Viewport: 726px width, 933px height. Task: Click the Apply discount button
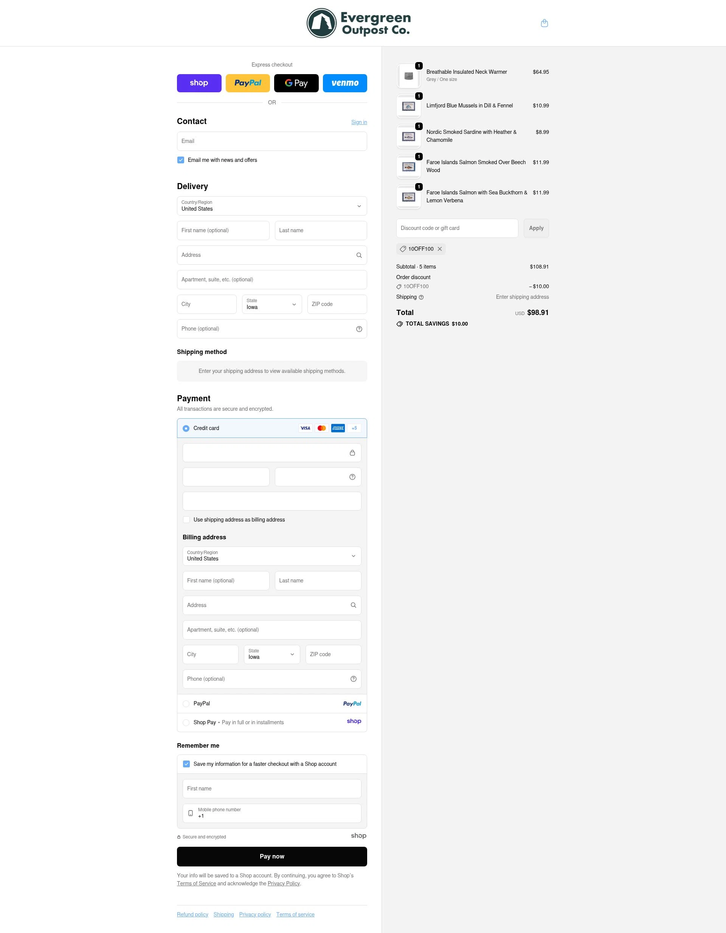tap(536, 228)
